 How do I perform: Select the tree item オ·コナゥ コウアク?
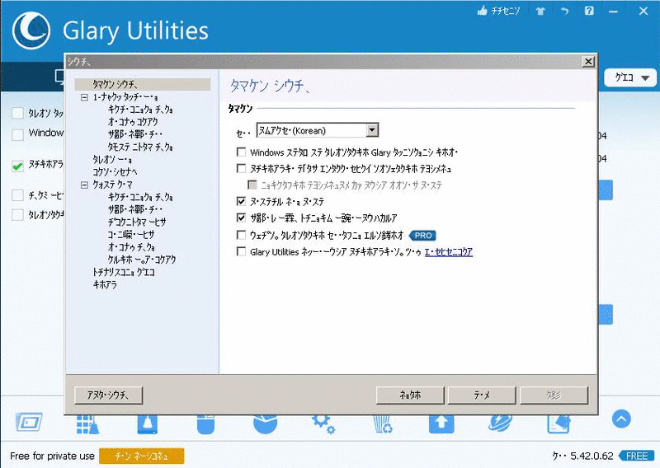pyautogui.click(x=133, y=122)
